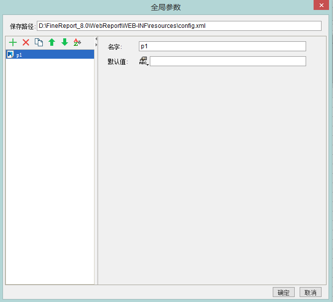Click the default value input field
This screenshot has width=333, height=302.
228,61
